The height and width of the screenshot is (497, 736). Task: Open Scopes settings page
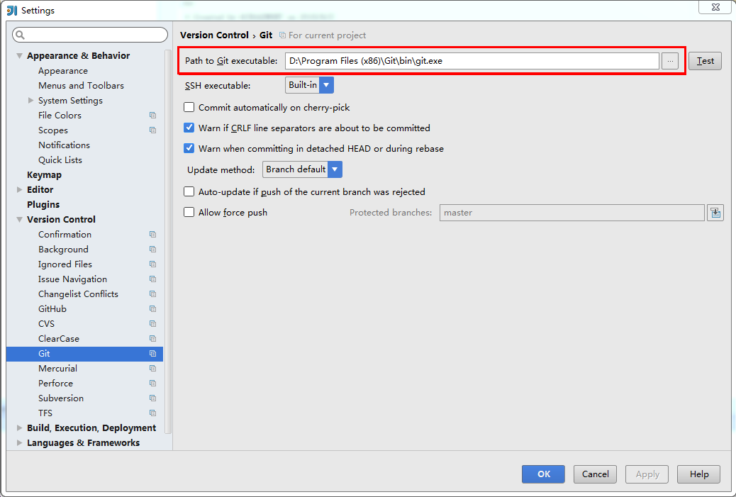point(53,130)
